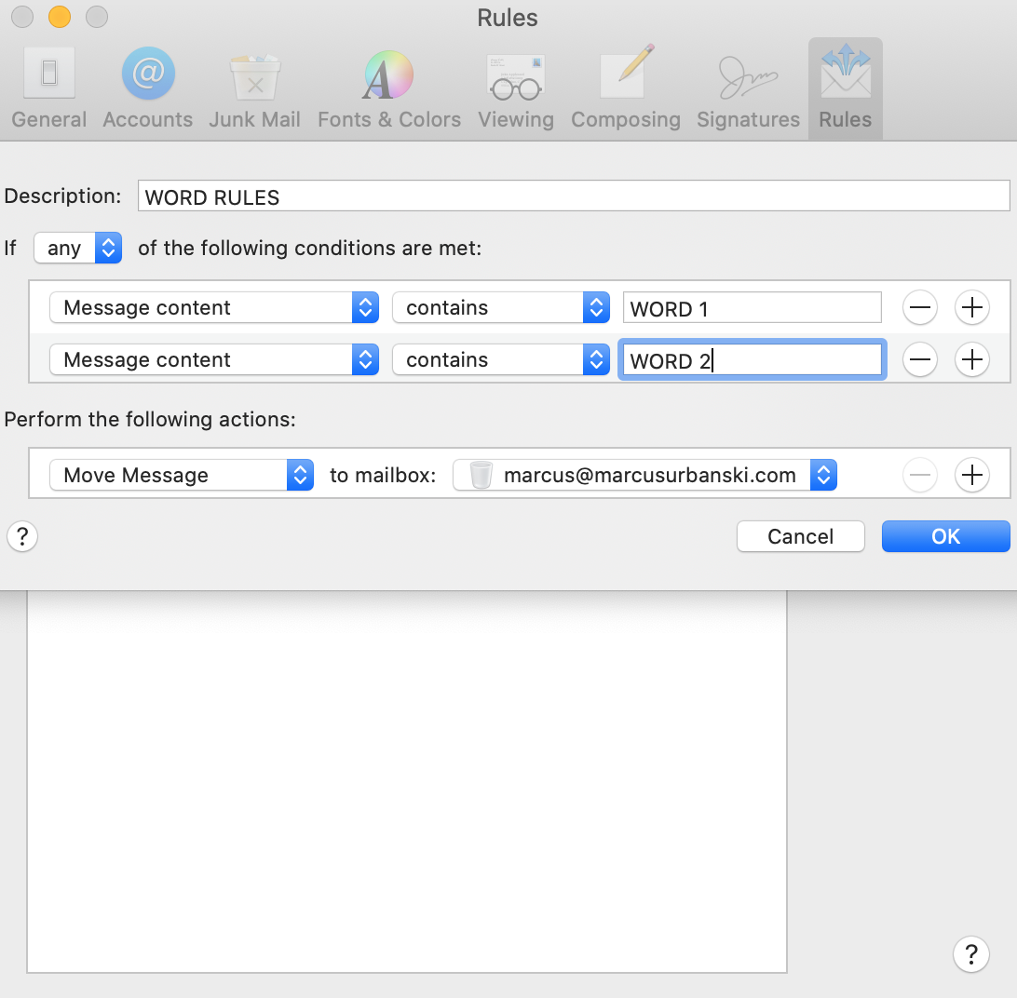Open the Accounts preferences pane

(148, 88)
